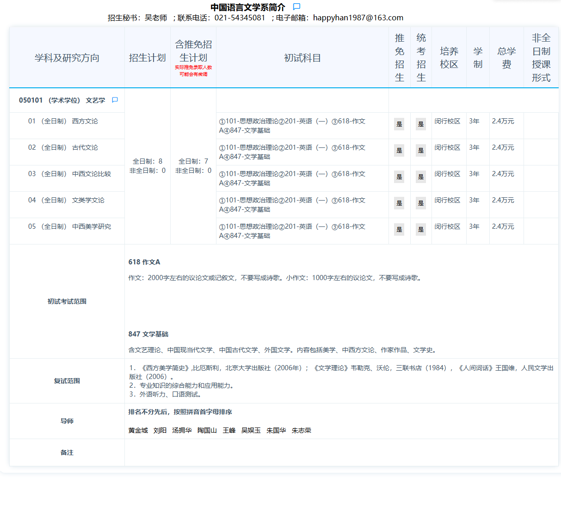Screen dimensions: 561x513
Task: Click 排名不分先后,按照拼音首字母排序 note
Action: click(180, 412)
